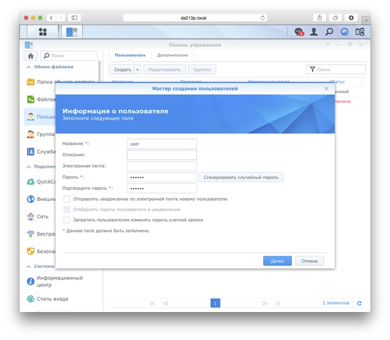Enable email notification to new user checkbox
This screenshot has width=390, height=340.
coord(67,199)
